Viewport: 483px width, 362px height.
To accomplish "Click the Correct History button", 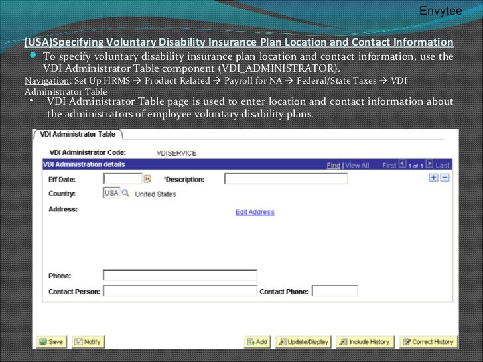I will point(429,342).
